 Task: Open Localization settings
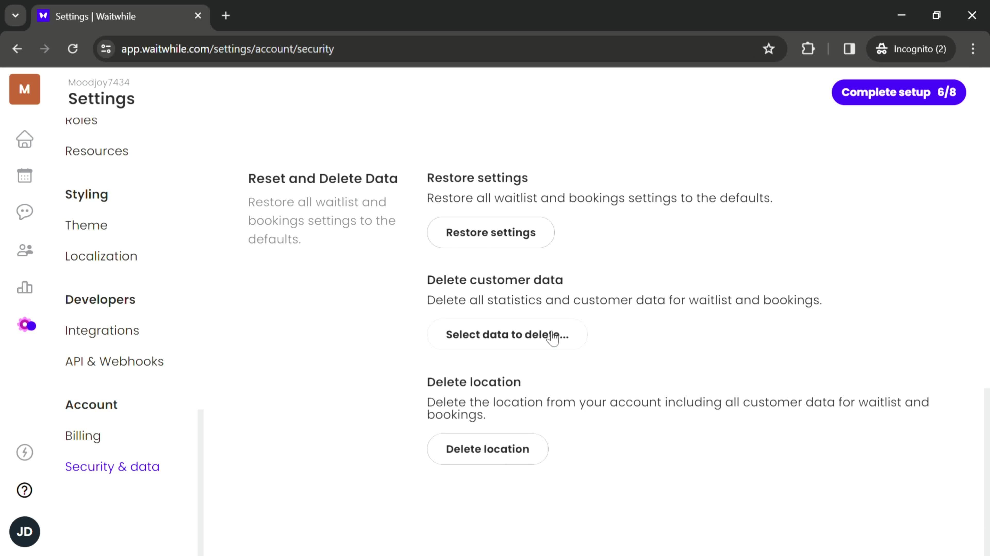tap(101, 256)
